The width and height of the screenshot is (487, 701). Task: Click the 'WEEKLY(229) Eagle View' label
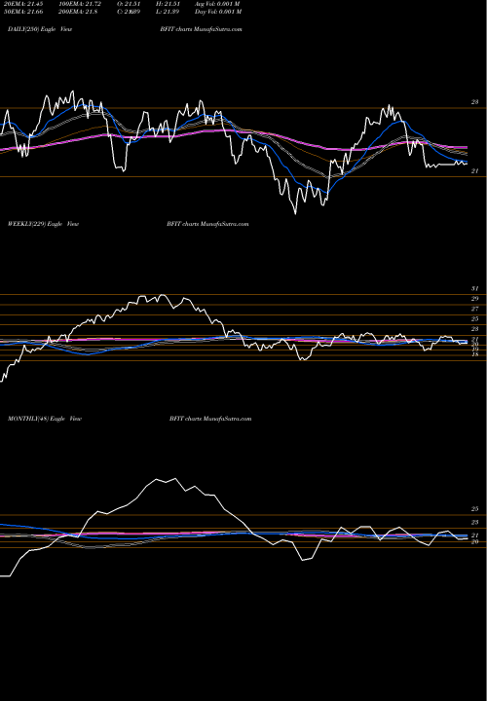(x=43, y=224)
